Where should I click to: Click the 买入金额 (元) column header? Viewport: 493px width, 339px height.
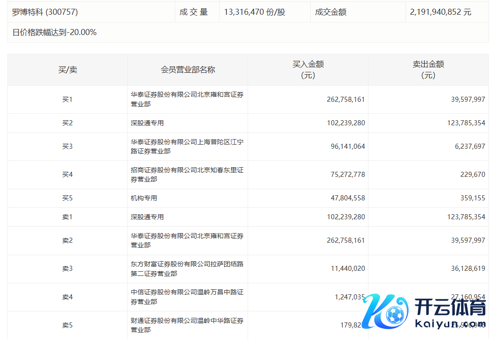(308, 70)
